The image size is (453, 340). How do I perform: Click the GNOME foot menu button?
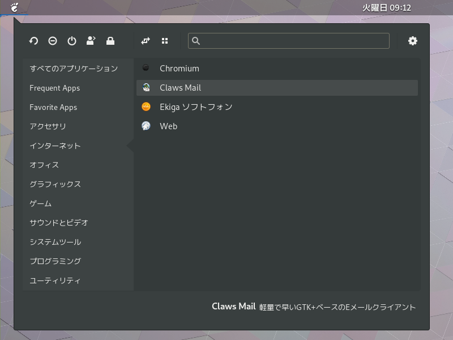tap(14, 7)
